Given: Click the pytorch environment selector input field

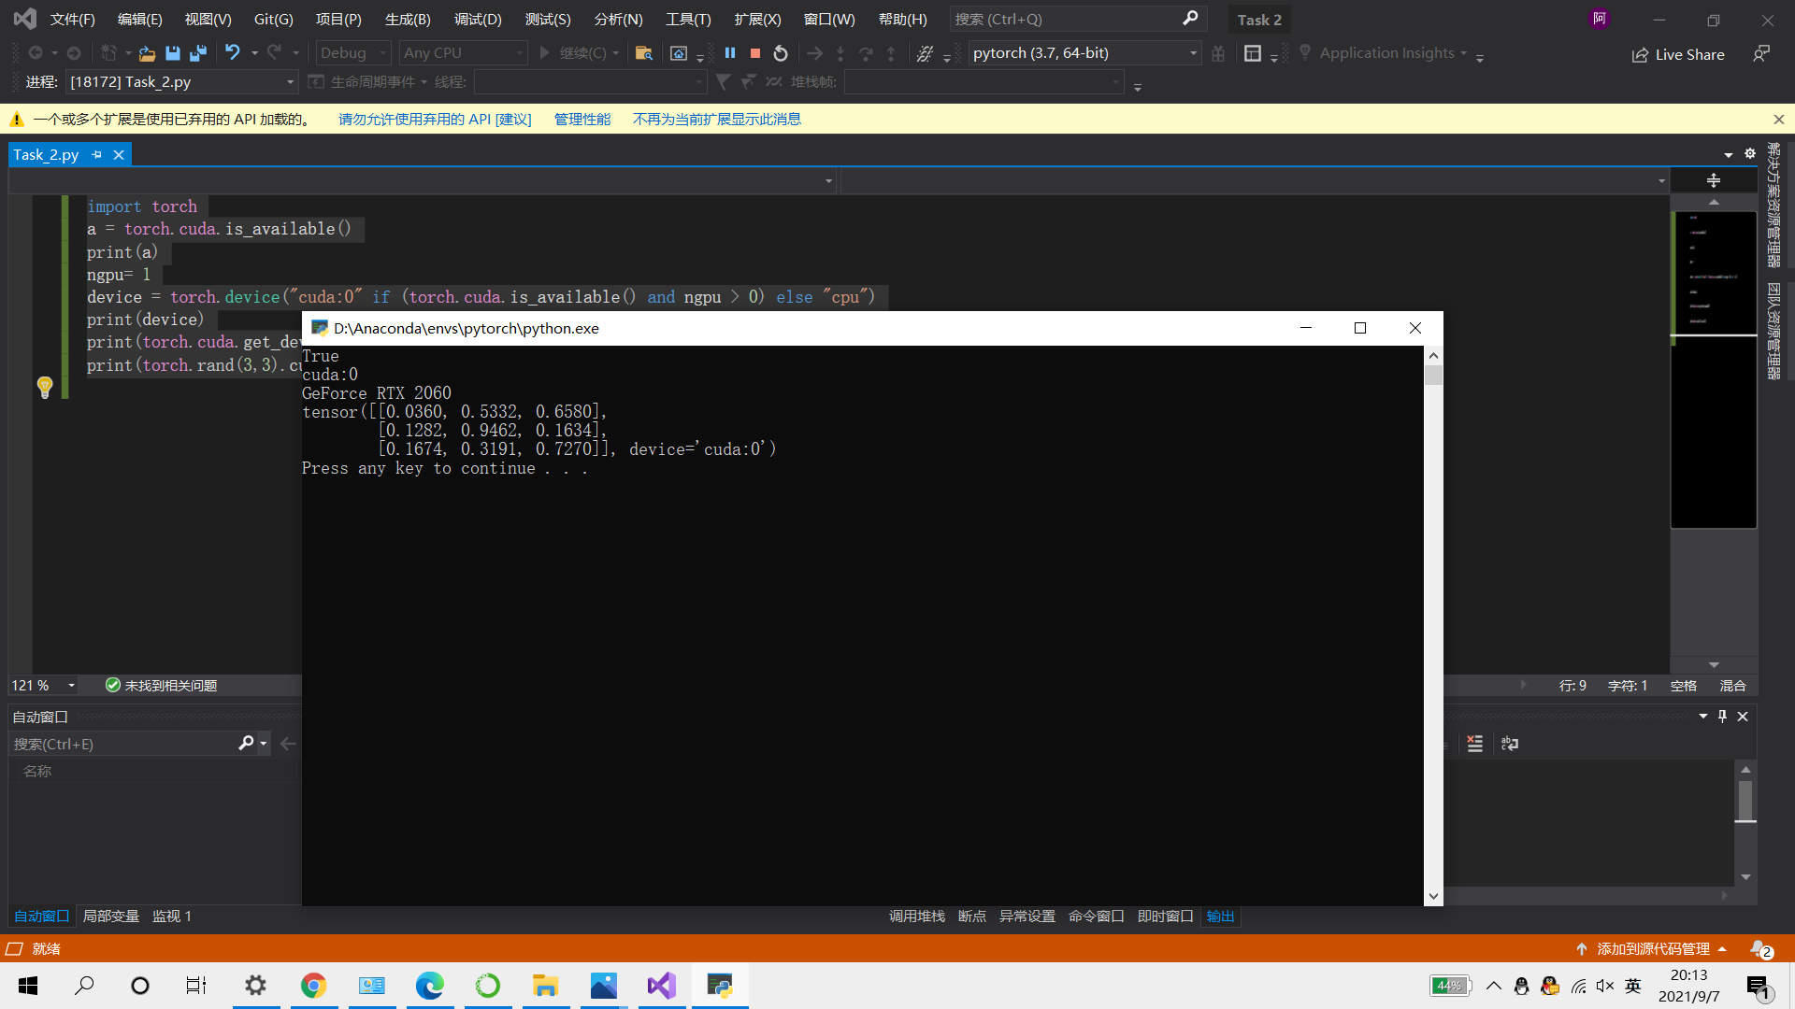Looking at the screenshot, I should pos(1083,51).
